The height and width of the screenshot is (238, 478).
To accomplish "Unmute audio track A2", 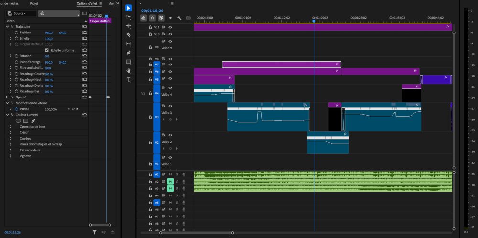I will coord(170,182).
